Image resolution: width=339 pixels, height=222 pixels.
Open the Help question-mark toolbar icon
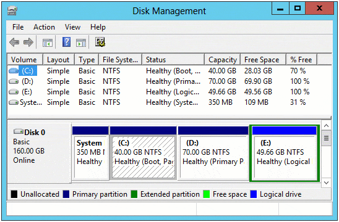click(x=66, y=42)
